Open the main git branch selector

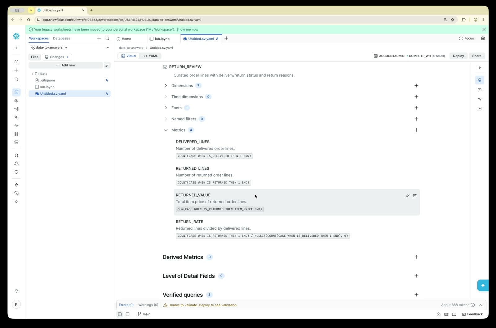pos(144,314)
